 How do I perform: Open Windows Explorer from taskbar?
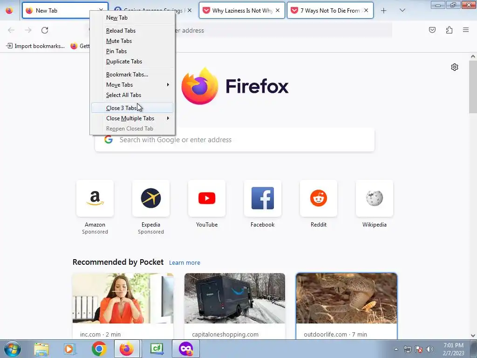coord(41,349)
